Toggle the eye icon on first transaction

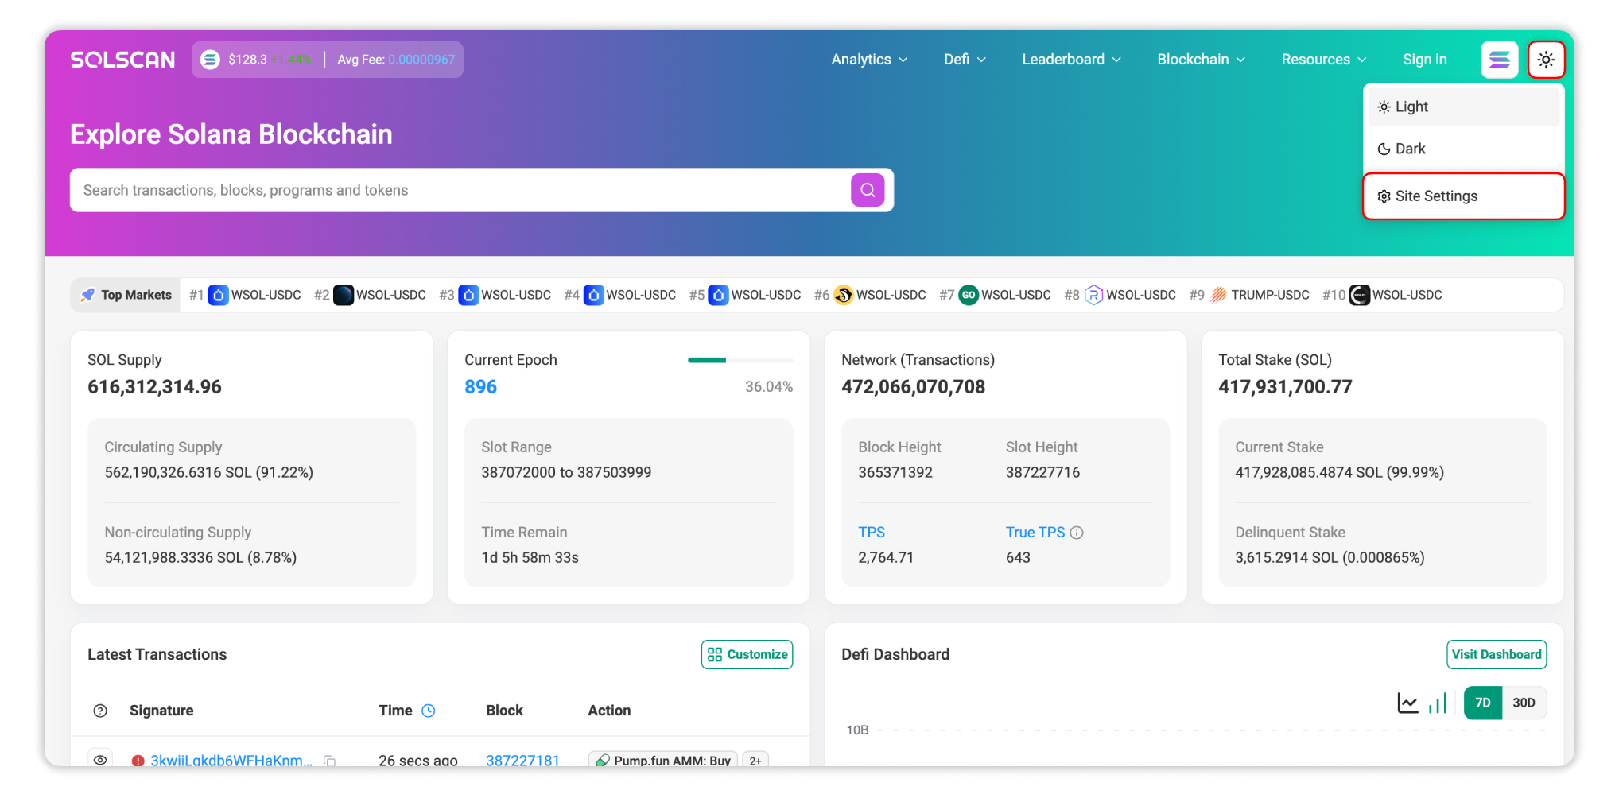pos(100,760)
